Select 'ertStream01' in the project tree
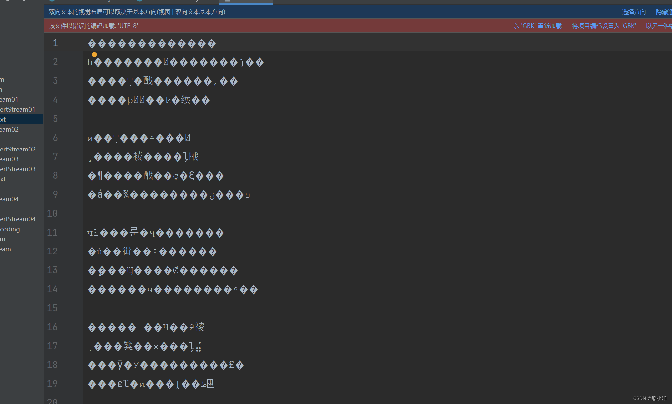The height and width of the screenshot is (404, 672). click(18, 109)
